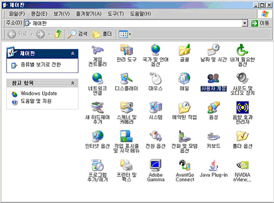Open the Windows Update link
Screen dimensions: 274x203
point(38,93)
